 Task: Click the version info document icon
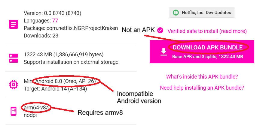14,24
